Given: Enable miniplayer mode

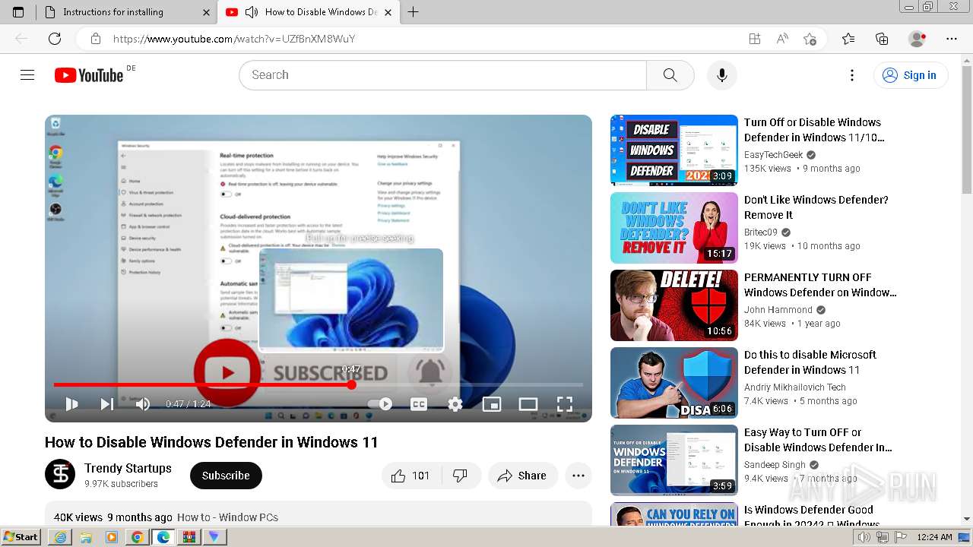Looking at the screenshot, I should pos(492,404).
